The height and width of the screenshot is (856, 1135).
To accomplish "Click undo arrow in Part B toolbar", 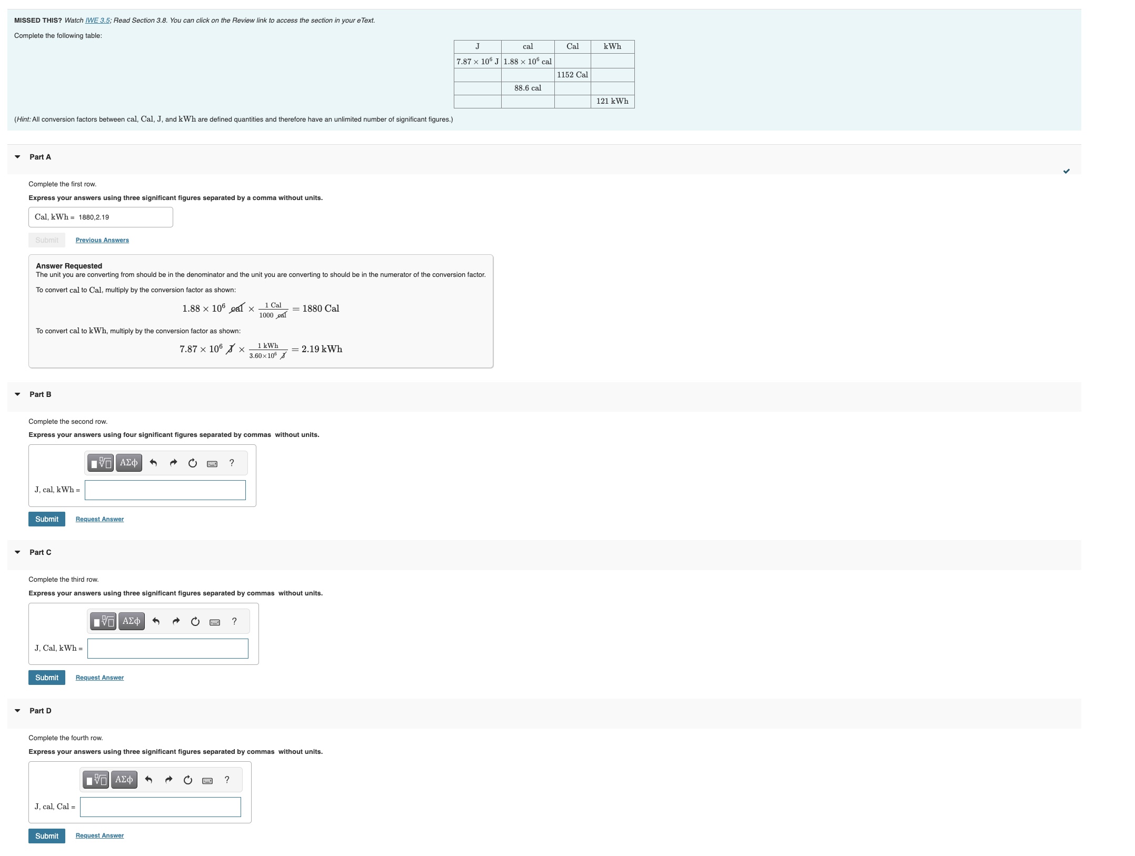I will 153,463.
